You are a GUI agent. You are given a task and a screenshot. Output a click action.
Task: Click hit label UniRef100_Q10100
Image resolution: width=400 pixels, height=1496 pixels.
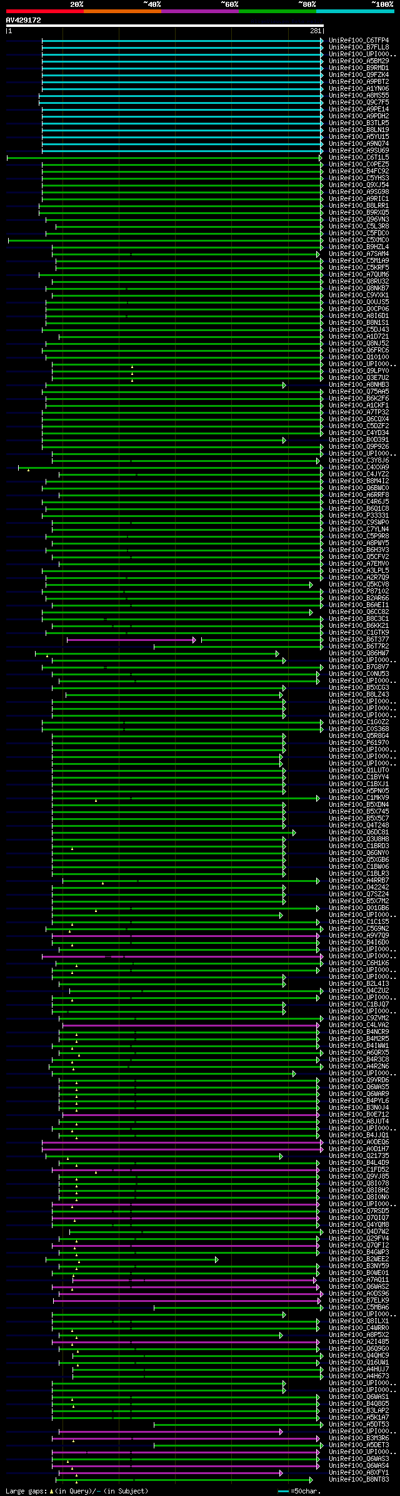[x=359, y=357]
